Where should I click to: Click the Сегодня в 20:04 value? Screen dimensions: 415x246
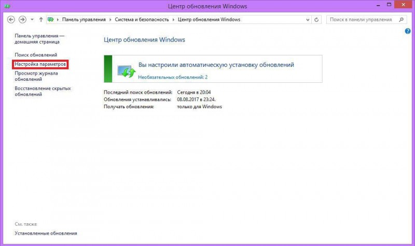point(194,92)
